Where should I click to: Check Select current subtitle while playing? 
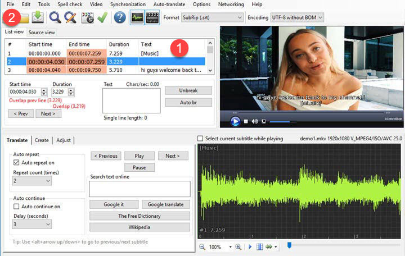coord(201,139)
